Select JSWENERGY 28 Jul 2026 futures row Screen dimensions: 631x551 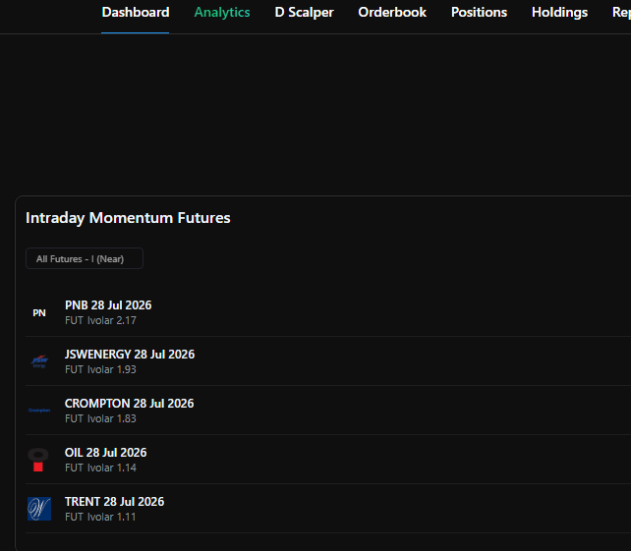click(328, 361)
